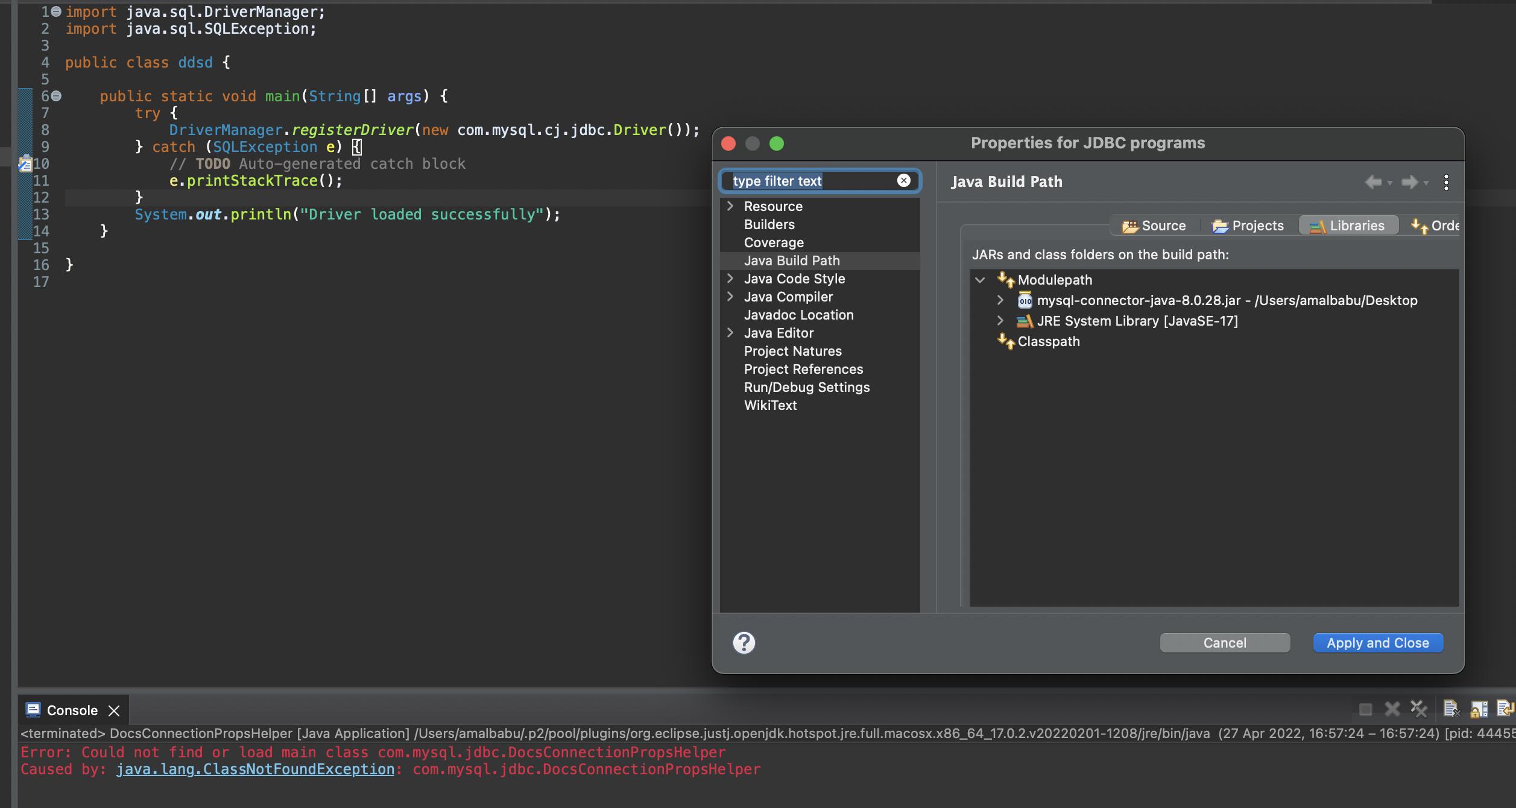This screenshot has height=808, width=1516.
Task: Expand the mysql-connector-java-8.0.28.jar node
Action: (x=1000, y=300)
